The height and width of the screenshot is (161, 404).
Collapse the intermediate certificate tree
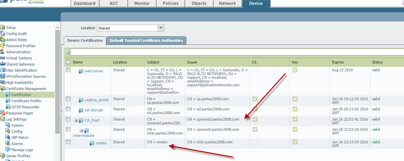pyautogui.click(x=81, y=131)
